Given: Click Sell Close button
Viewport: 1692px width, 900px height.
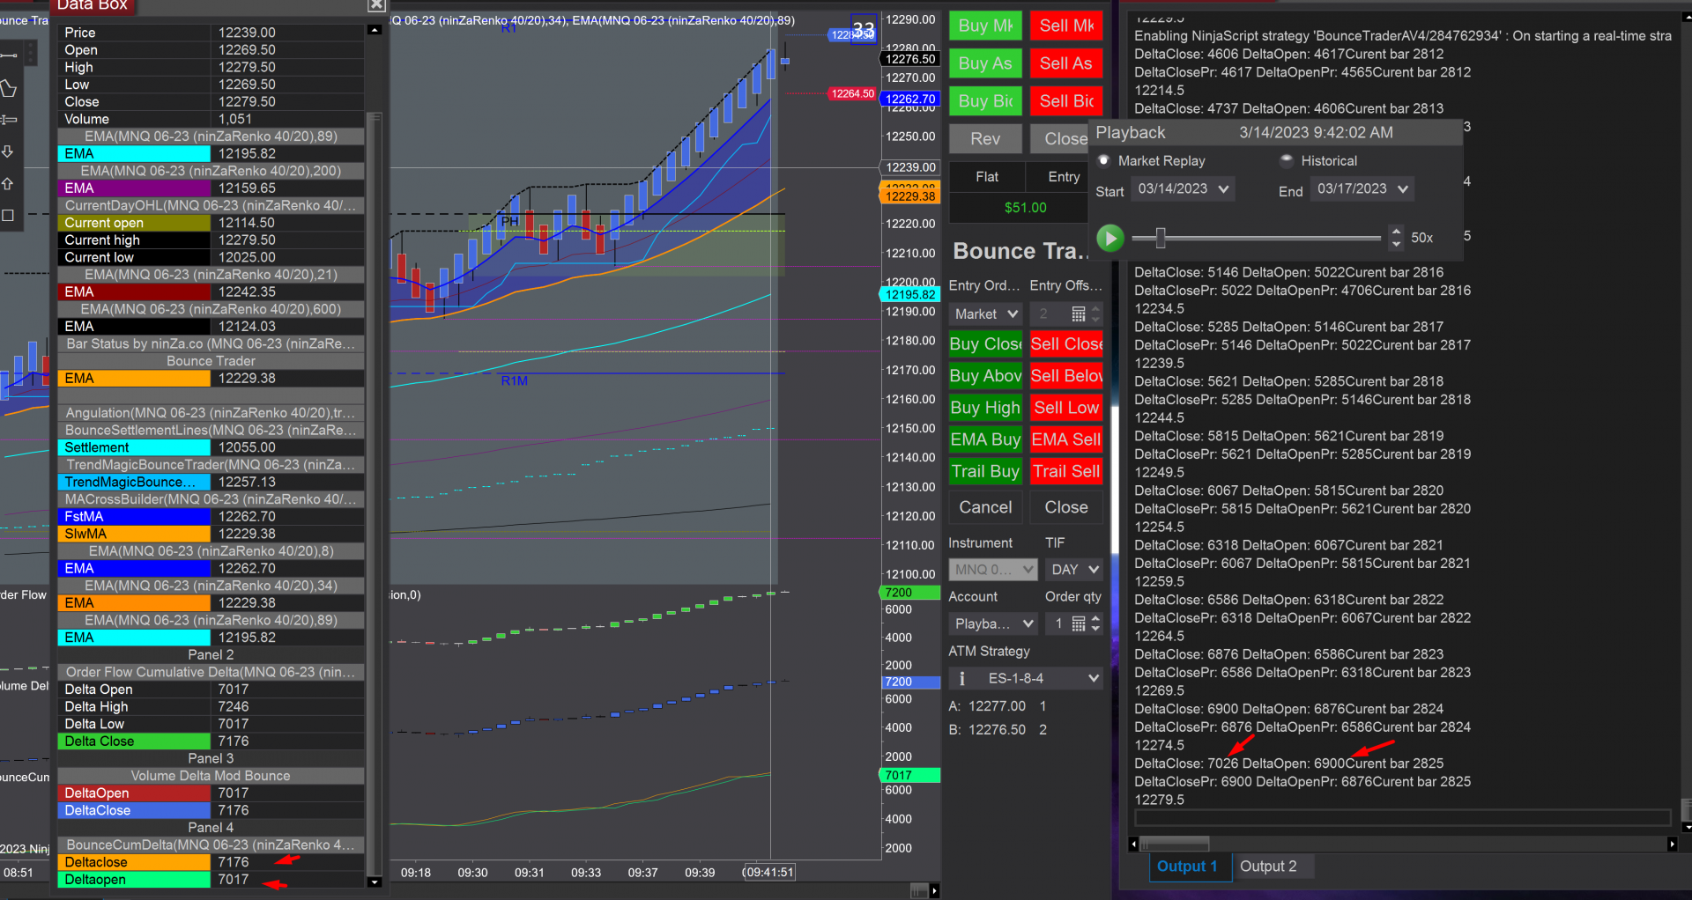Looking at the screenshot, I should tap(1066, 344).
